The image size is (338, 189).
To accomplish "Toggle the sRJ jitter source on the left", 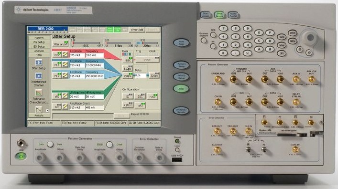I will (57, 96).
